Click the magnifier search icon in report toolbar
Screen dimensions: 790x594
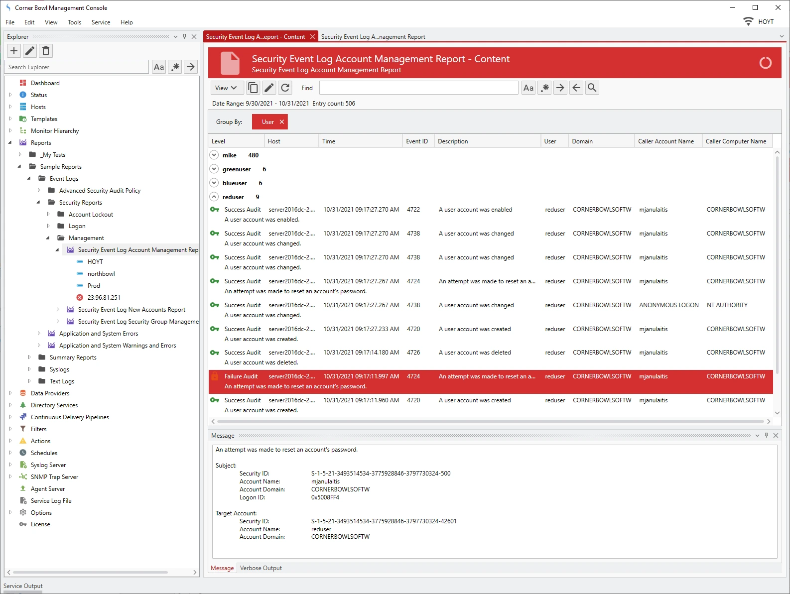point(592,88)
